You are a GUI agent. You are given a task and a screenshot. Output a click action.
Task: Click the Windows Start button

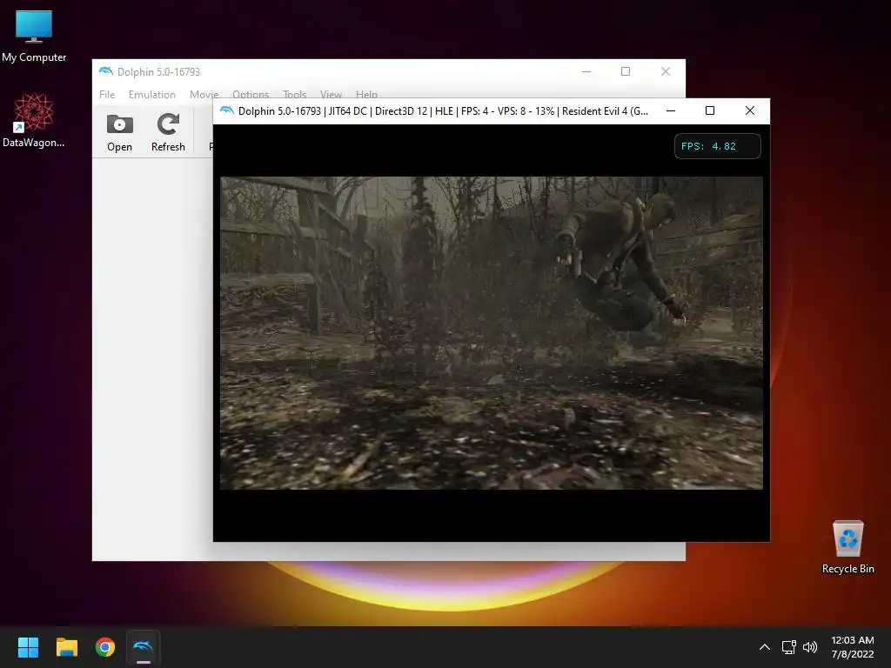tap(28, 647)
